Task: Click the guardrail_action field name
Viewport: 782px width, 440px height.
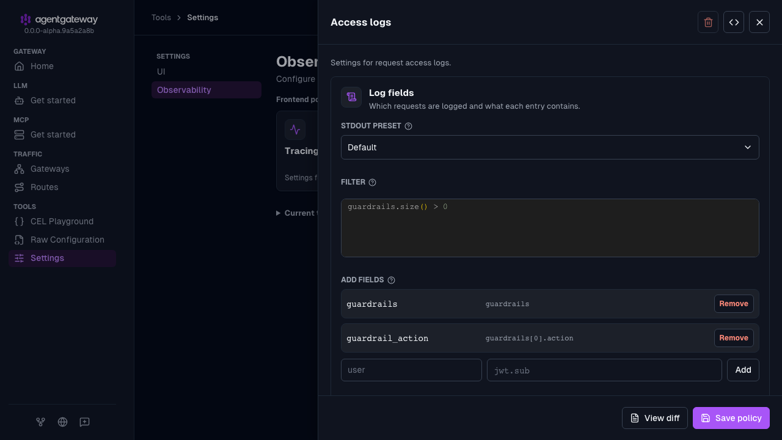Action: point(387,338)
